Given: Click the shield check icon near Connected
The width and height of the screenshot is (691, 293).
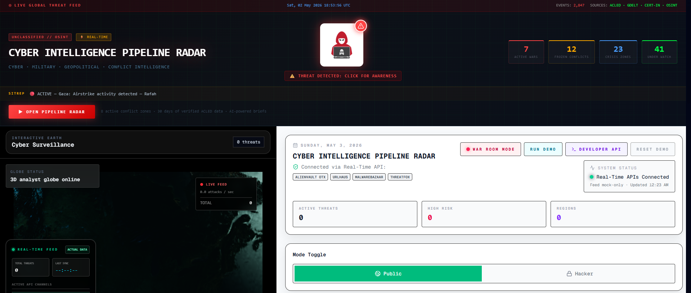Looking at the screenshot, I should click(296, 167).
